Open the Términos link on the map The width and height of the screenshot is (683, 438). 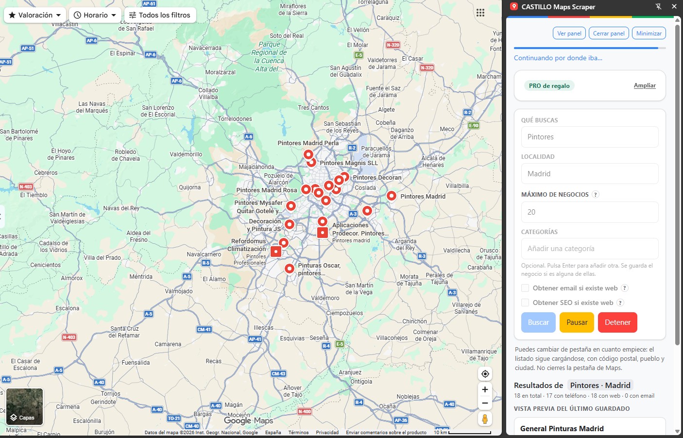(298, 432)
